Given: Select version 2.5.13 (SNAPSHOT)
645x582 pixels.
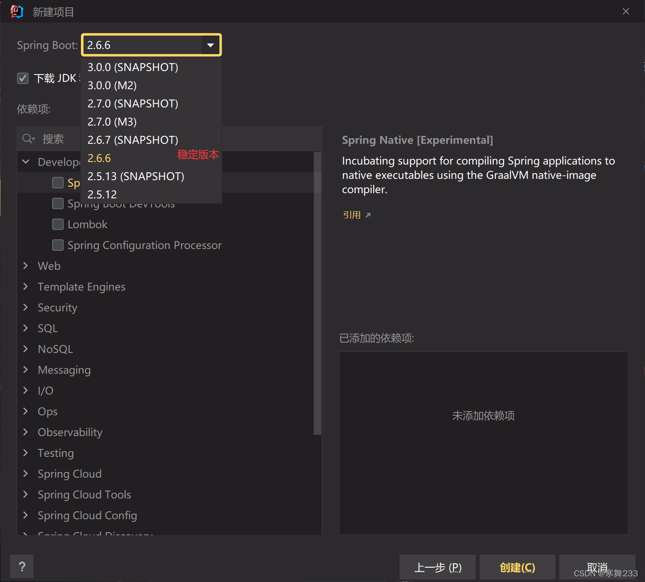Looking at the screenshot, I should point(152,176).
